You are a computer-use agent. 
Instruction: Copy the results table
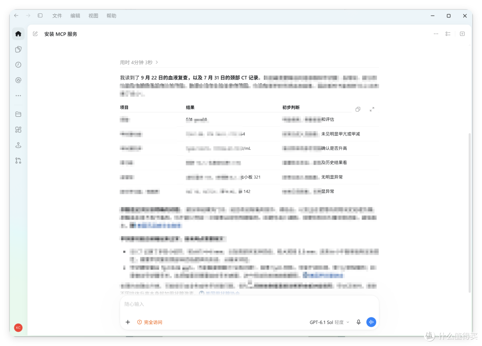tap(358, 109)
